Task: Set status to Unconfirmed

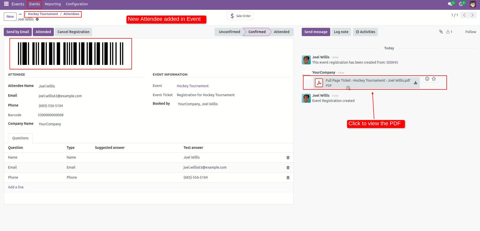Action: tap(229, 32)
